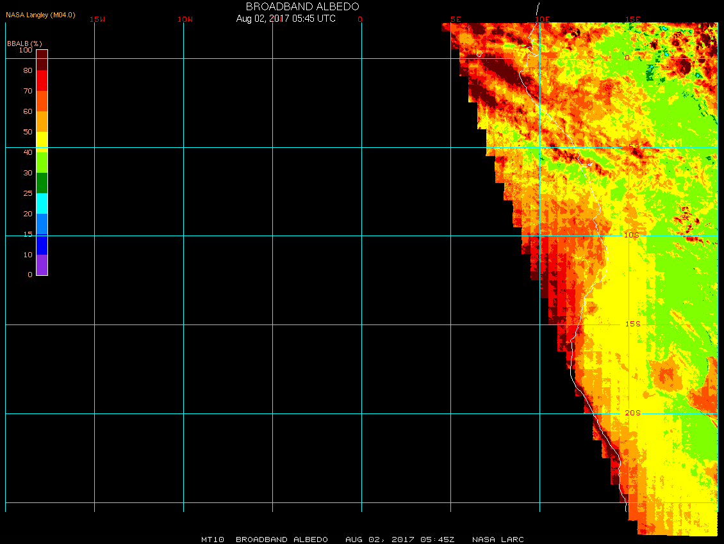
Task: Click the orange-red 60-70% legend swatch
Action: 42,101
